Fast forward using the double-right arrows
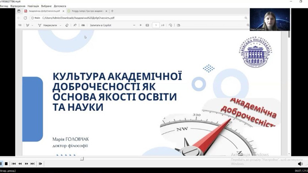 (26, 164)
